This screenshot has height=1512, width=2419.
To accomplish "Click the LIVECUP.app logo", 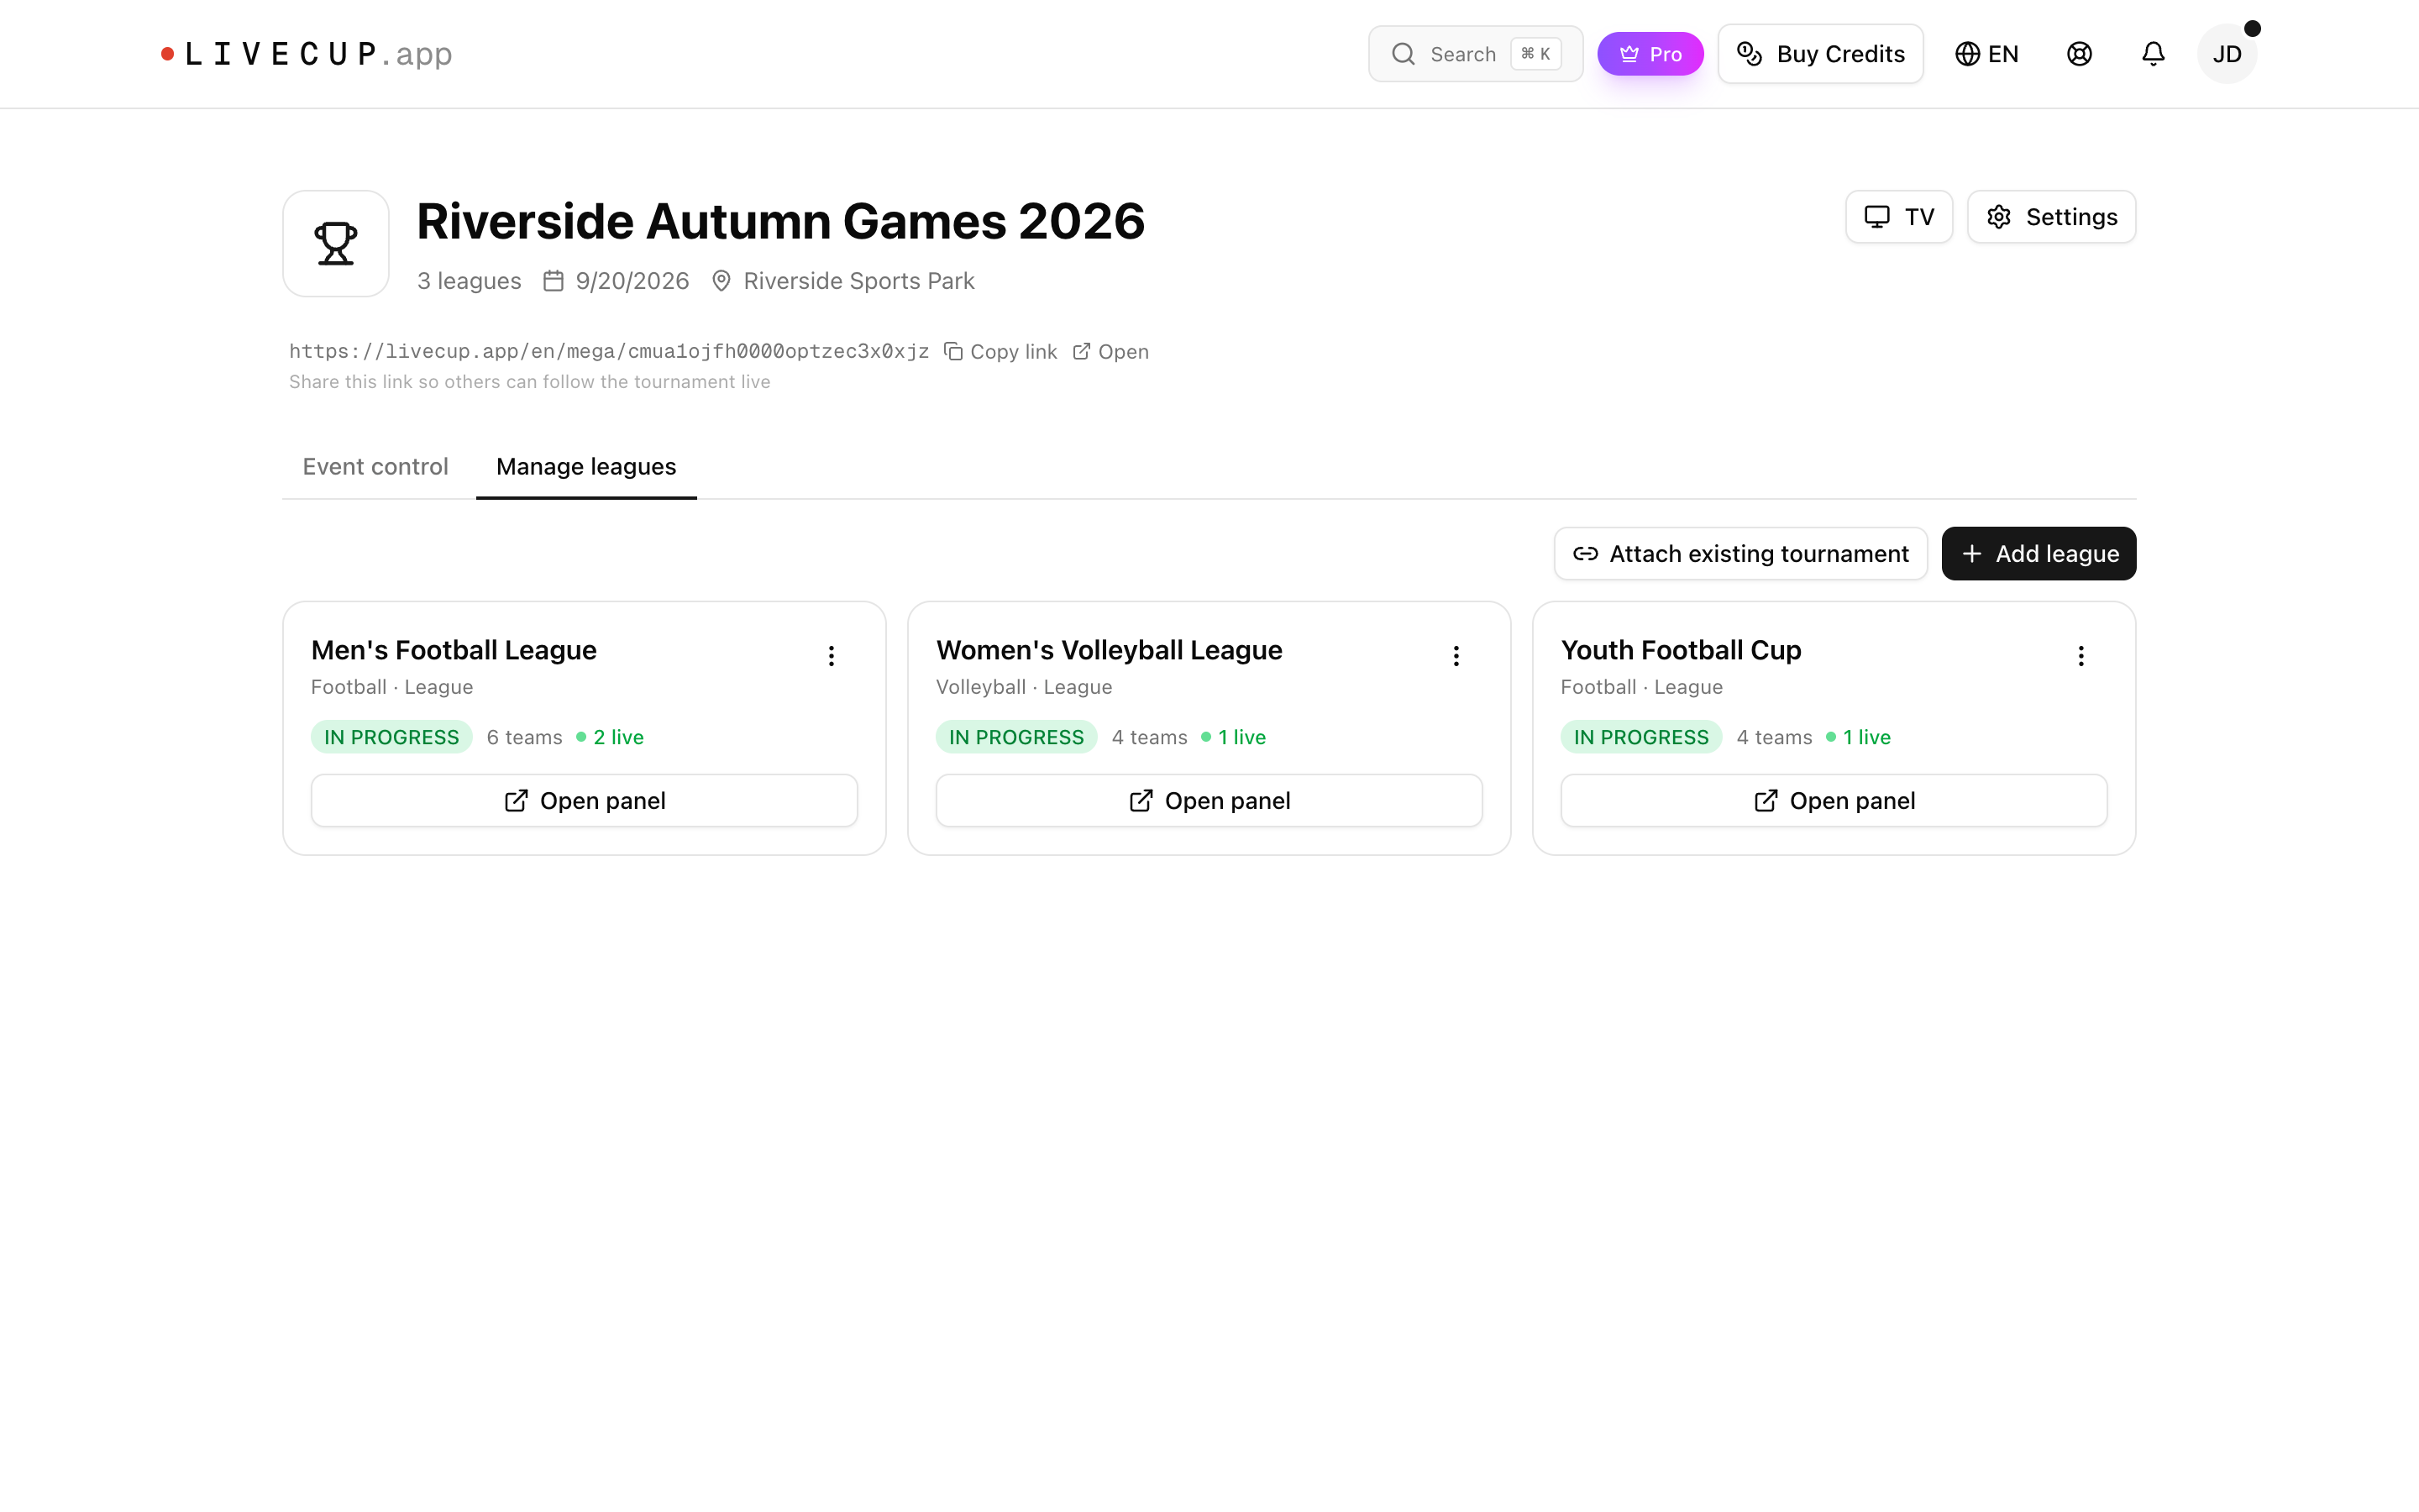I will click(307, 54).
